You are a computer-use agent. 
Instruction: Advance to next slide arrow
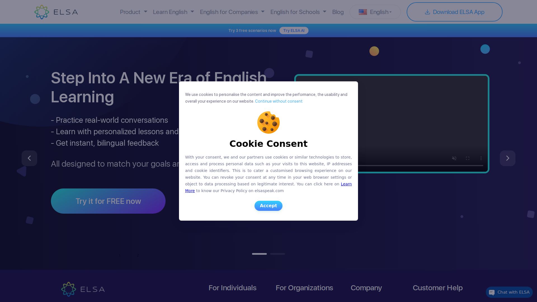[508, 158]
